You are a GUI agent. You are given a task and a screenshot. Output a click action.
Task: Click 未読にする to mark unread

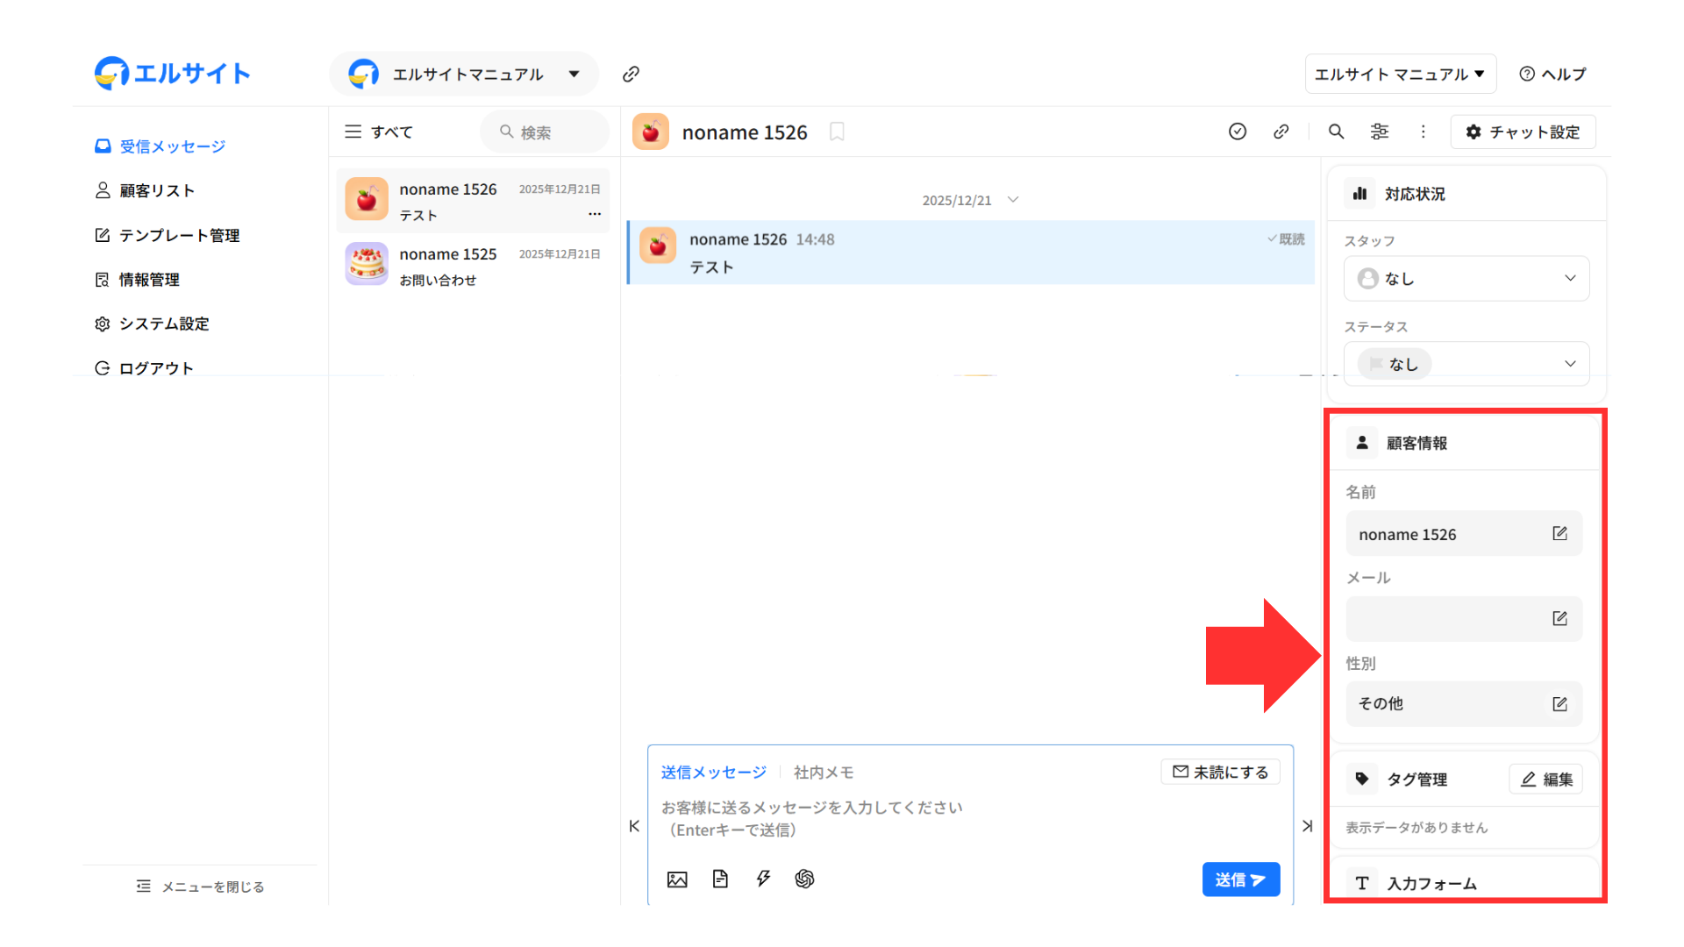(1220, 772)
